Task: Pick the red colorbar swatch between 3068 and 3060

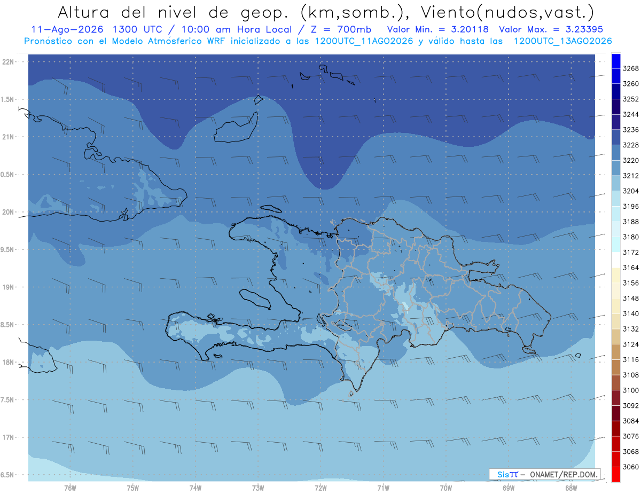Action: tap(616, 459)
